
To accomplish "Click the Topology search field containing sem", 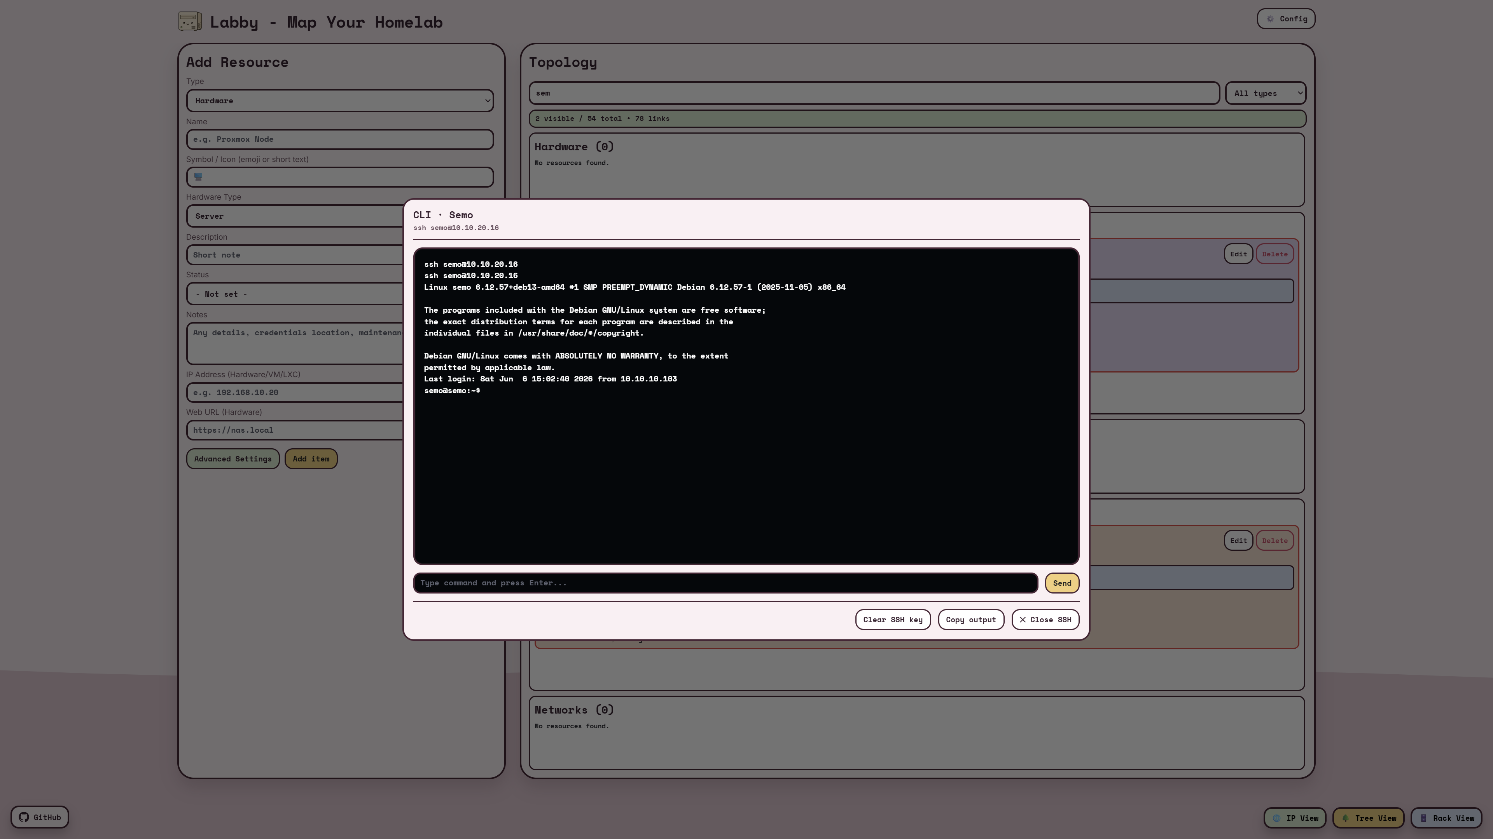I will 874,93.
